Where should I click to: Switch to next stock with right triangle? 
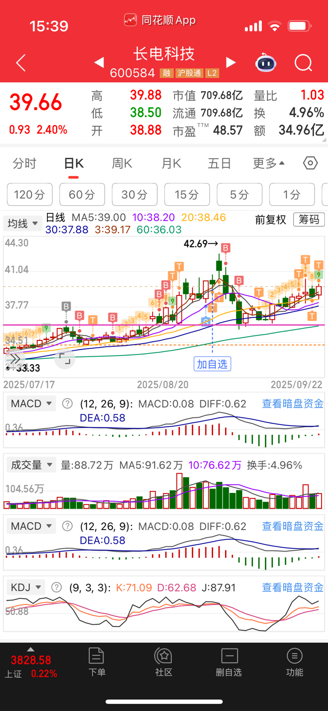click(x=231, y=62)
